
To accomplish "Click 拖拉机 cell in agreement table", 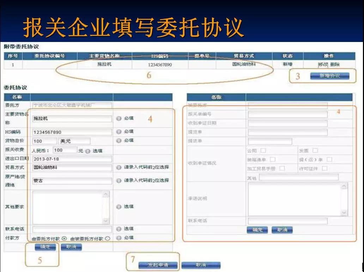I will pyautogui.click(x=104, y=64).
